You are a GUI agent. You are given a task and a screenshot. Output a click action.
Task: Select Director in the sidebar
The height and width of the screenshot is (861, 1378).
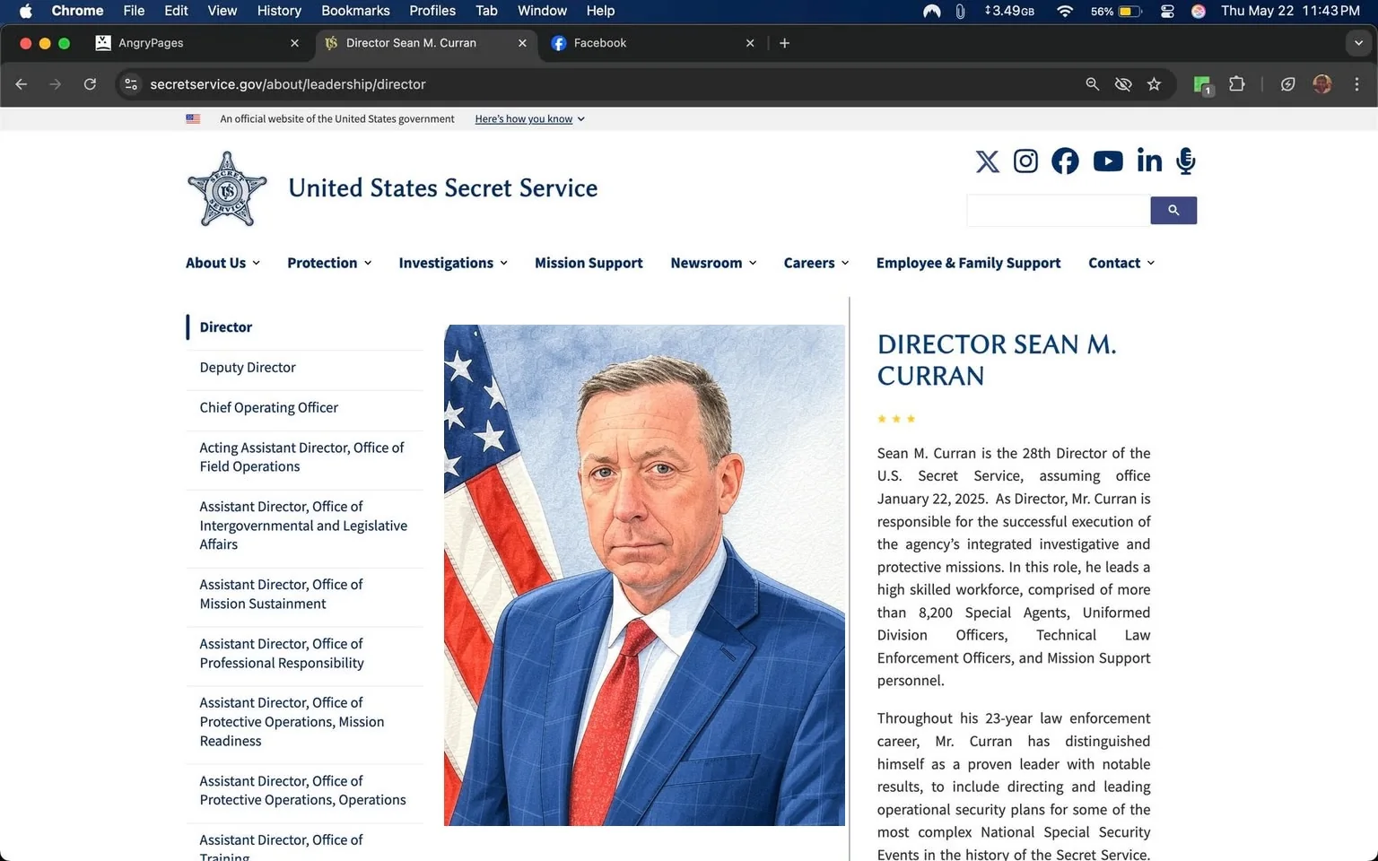tap(226, 327)
